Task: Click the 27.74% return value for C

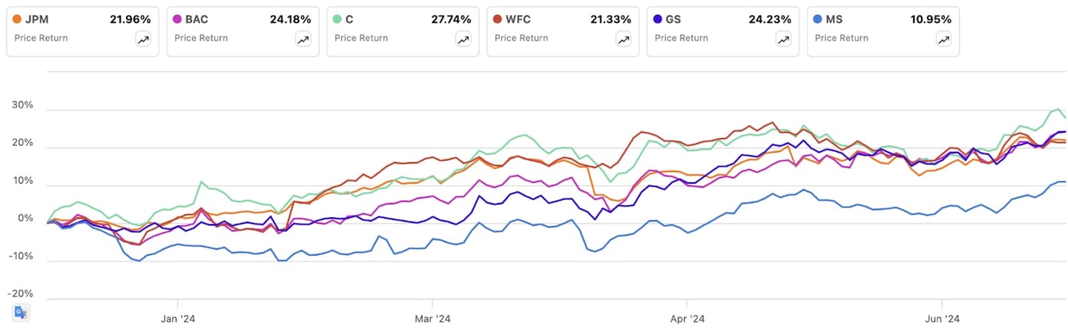Action: coord(449,19)
